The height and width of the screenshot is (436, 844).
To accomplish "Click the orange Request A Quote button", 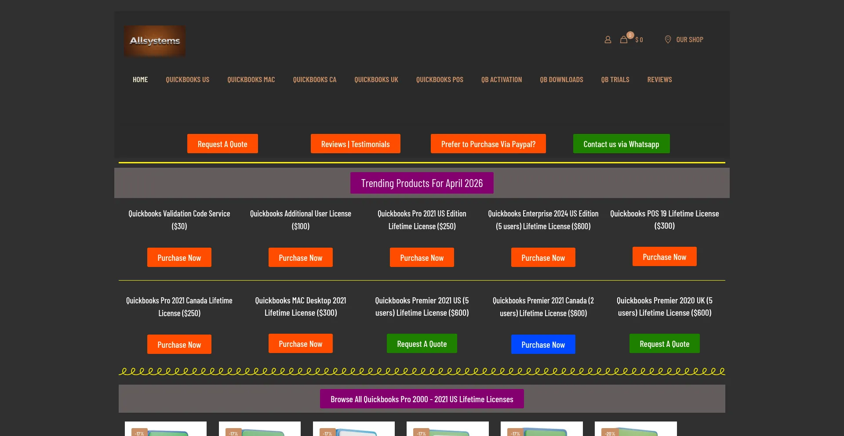I will tap(222, 144).
